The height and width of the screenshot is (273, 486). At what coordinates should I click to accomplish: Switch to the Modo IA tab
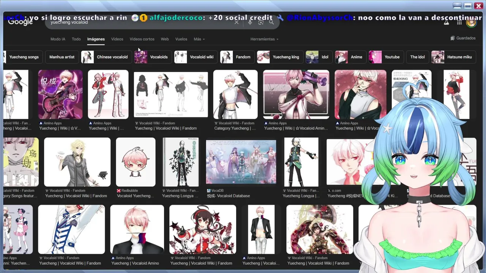(x=58, y=39)
